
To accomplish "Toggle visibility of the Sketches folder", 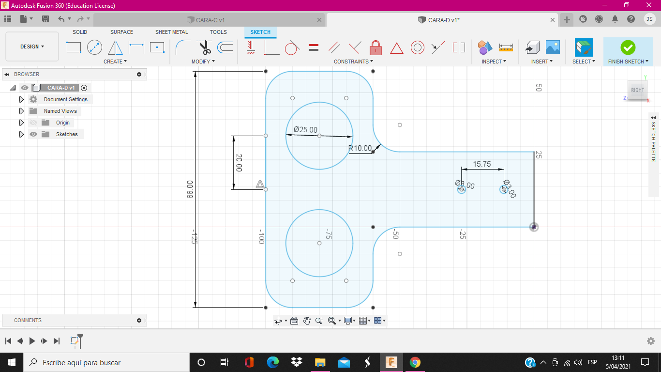I will (x=33, y=134).
